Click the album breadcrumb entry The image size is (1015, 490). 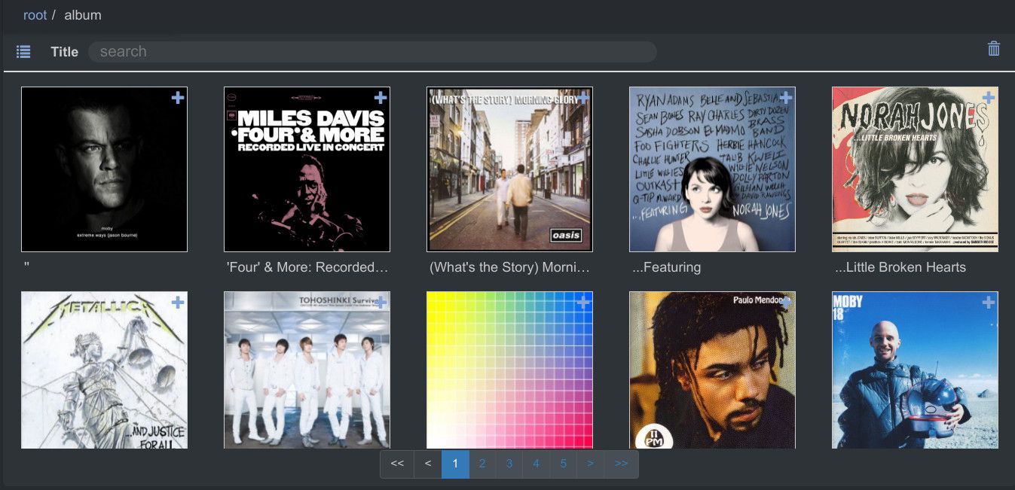click(x=83, y=15)
